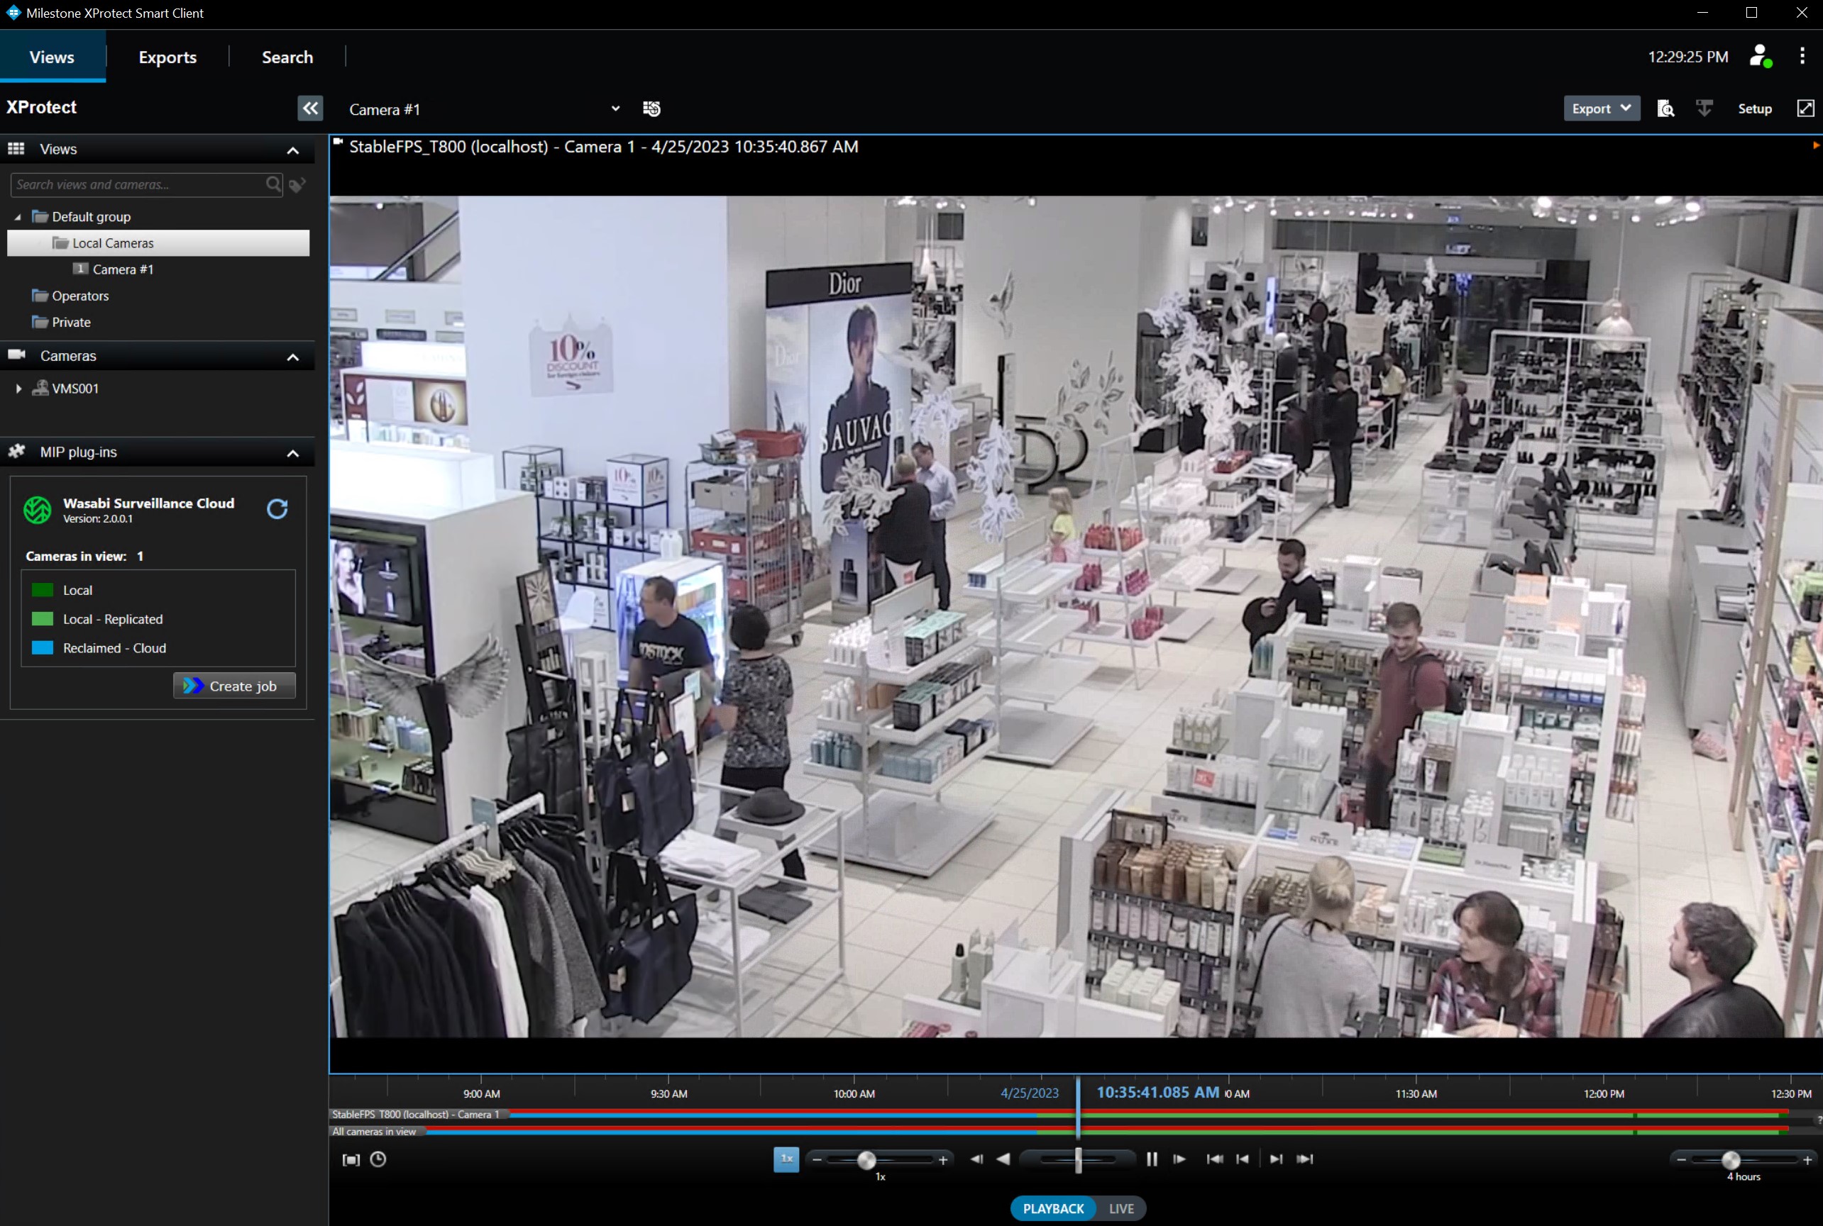Toggle playback speed 1x control
The image size is (1823, 1226).
[x=786, y=1158]
